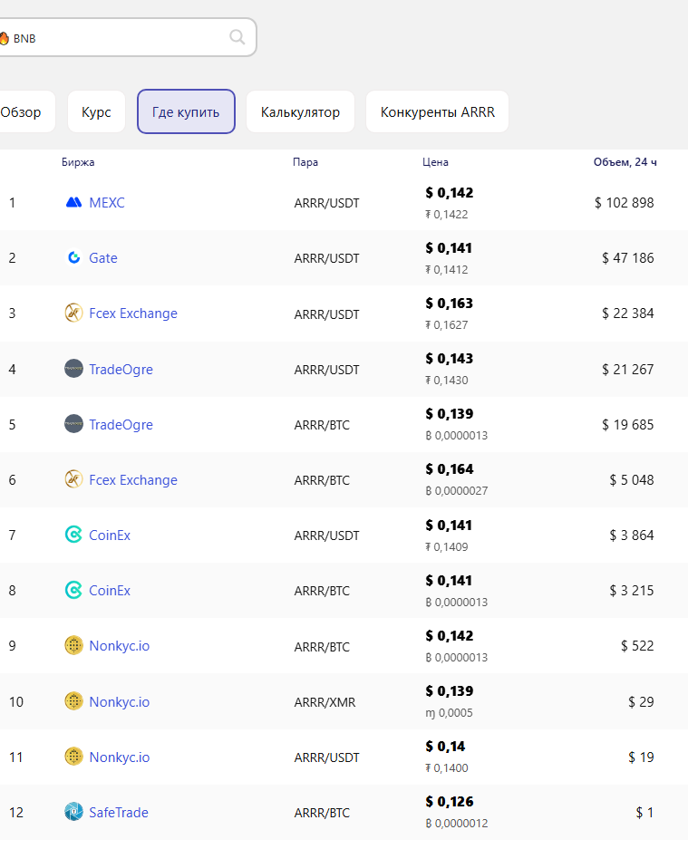The image size is (688, 849).
Task: Click the $ 3 215 volume value
Action: pyautogui.click(x=632, y=590)
